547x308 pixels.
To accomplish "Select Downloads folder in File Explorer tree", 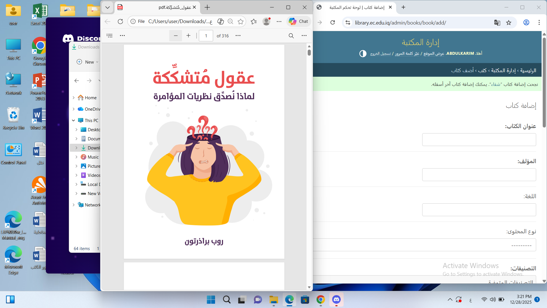I will (x=90, y=148).
